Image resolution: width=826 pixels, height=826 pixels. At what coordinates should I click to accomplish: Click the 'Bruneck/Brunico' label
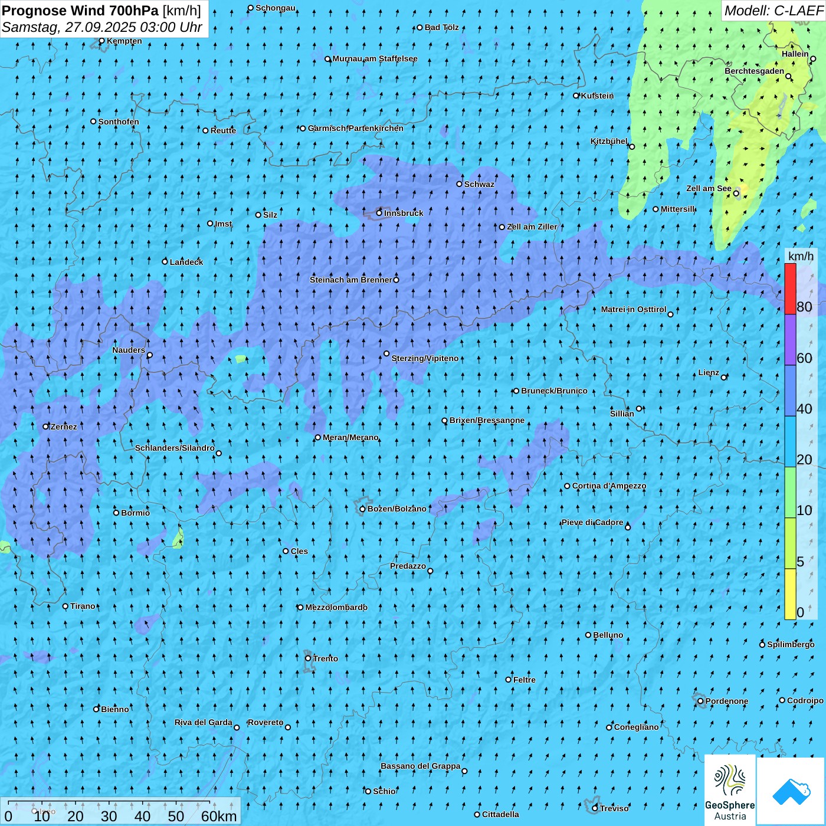(554, 391)
